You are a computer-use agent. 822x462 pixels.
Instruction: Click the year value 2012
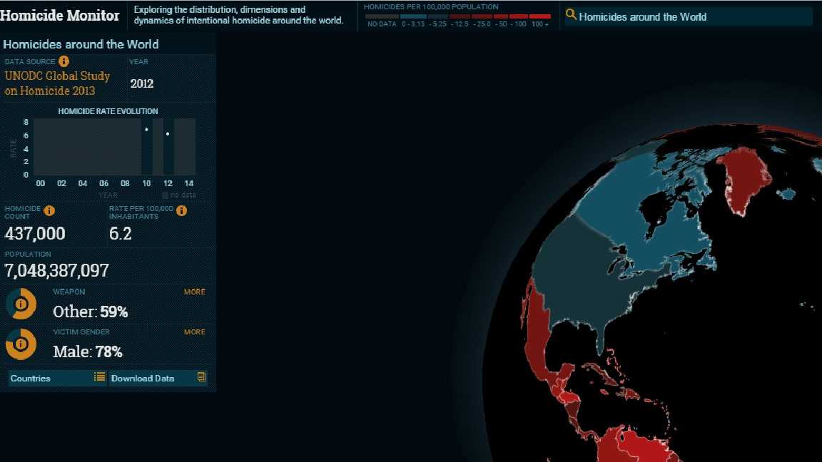click(x=141, y=84)
